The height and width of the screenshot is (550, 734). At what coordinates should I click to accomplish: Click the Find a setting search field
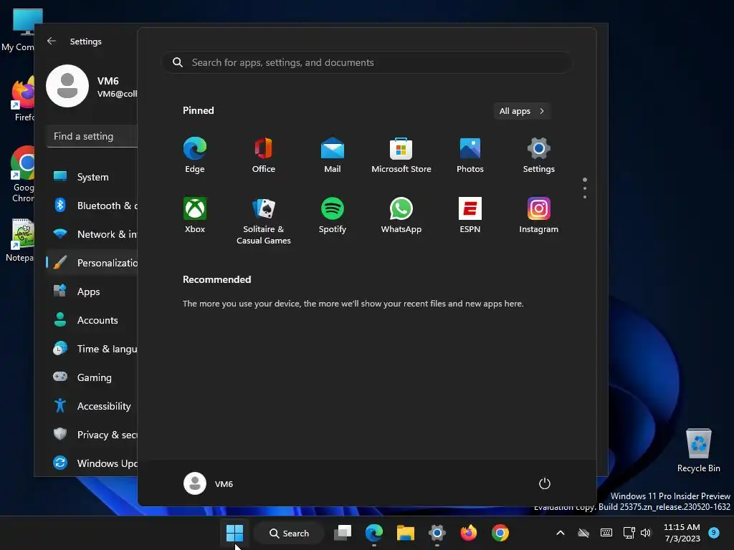pyautogui.click(x=92, y=136)
